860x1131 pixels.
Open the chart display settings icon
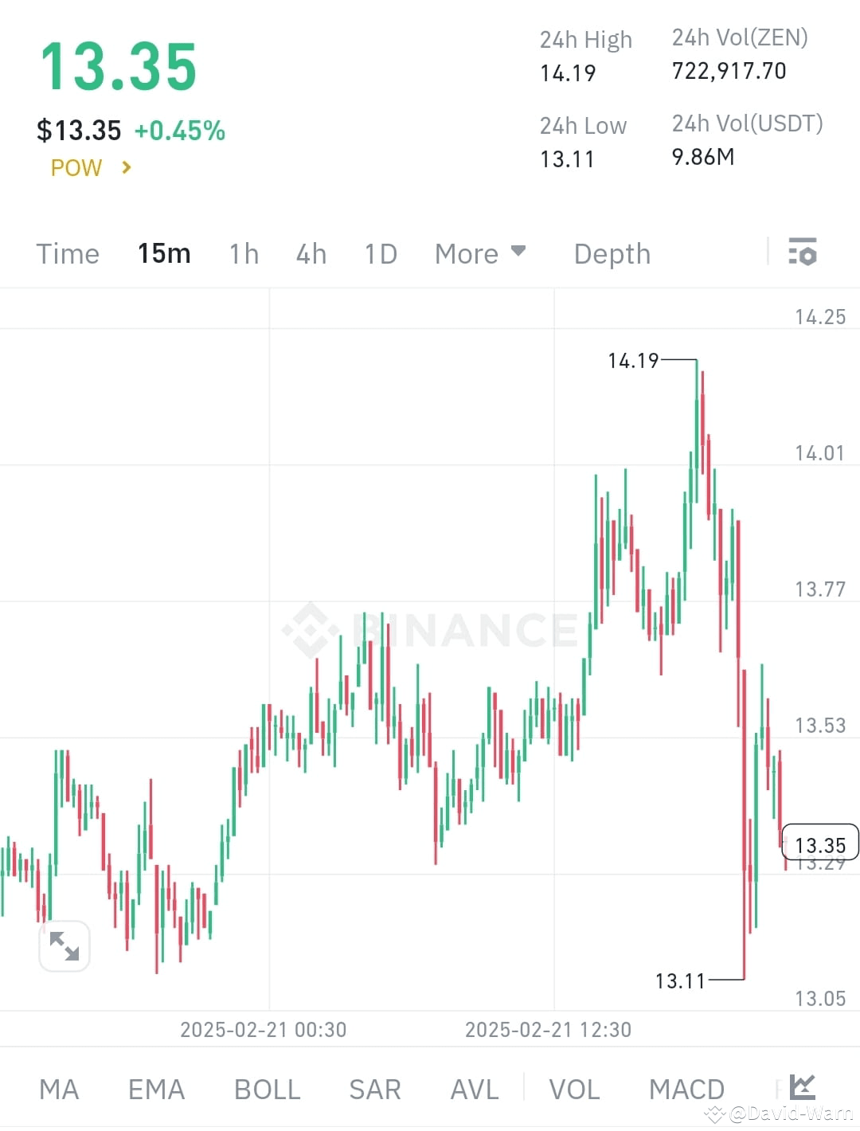[803, 252]
